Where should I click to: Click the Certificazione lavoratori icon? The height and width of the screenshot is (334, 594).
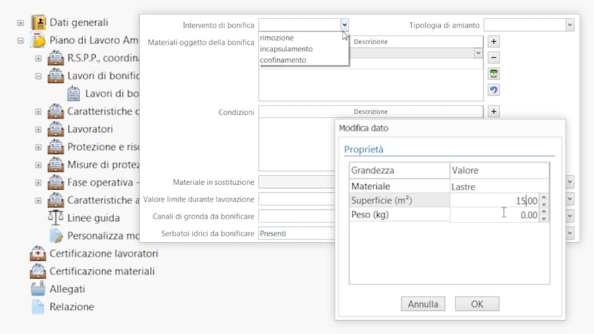click(x=38, y=253)
